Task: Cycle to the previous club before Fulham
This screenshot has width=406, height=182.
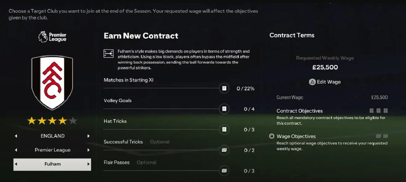Action: (x=16, y=164)
